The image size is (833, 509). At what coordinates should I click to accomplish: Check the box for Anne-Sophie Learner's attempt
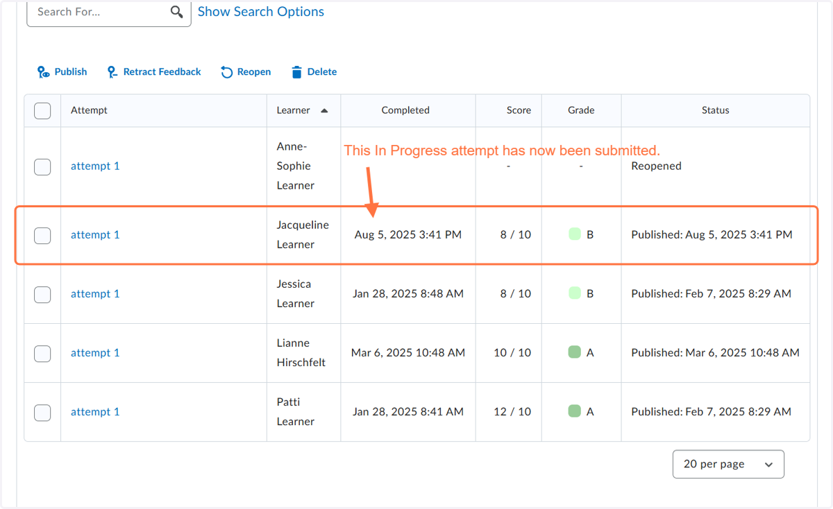click(x=42, y=166)
